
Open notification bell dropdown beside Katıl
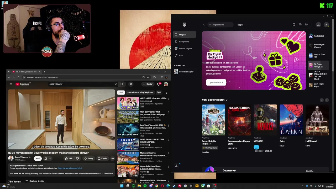(x=48, y=159)
